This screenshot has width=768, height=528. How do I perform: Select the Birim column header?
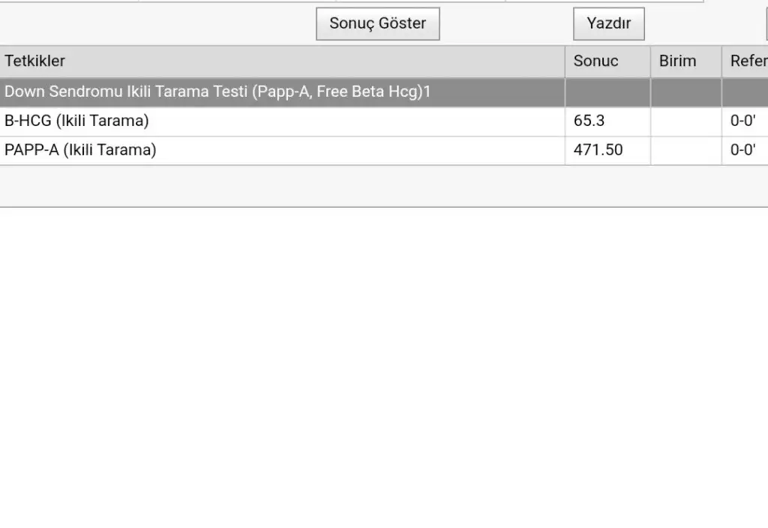686,61
